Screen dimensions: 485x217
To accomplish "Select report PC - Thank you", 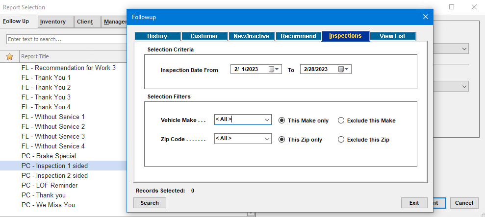I will tap(44, 195).
